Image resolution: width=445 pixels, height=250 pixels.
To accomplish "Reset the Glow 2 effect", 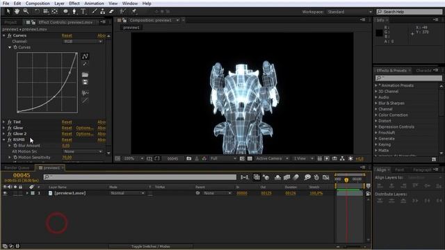I will (x=67, y=134).
